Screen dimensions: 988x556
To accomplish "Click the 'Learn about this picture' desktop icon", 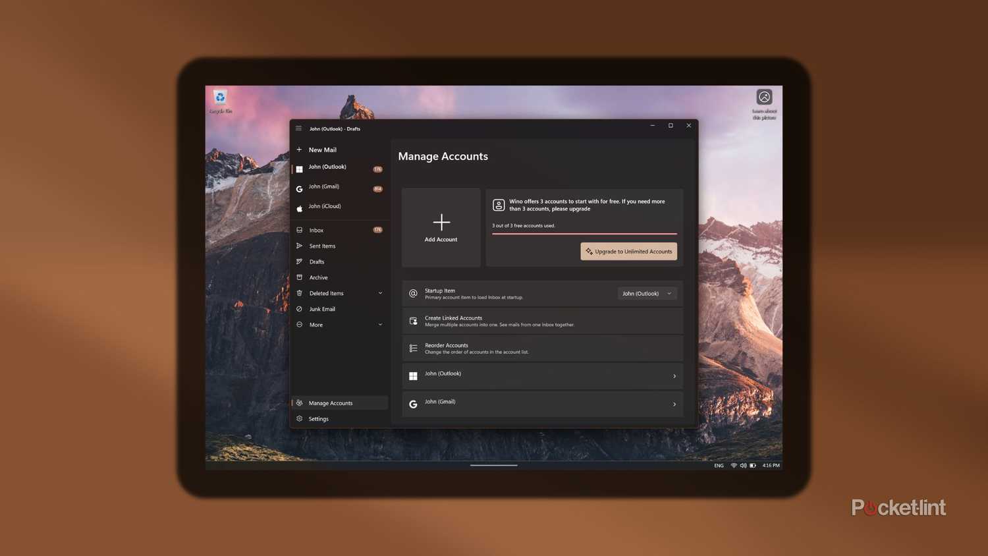I will (764, 104).
